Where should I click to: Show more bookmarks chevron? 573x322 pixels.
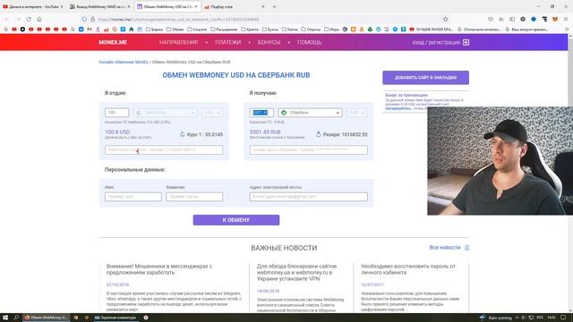pos(567,30)
